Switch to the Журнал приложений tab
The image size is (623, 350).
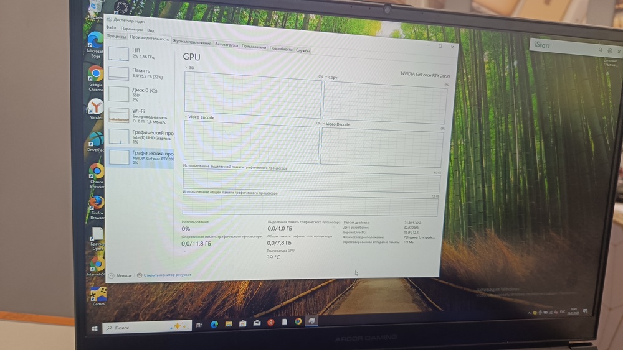193,42
